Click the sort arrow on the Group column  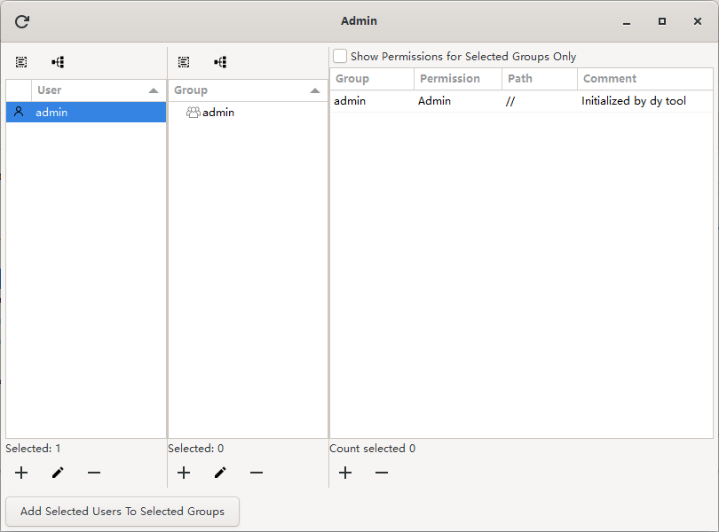(315, 90)
